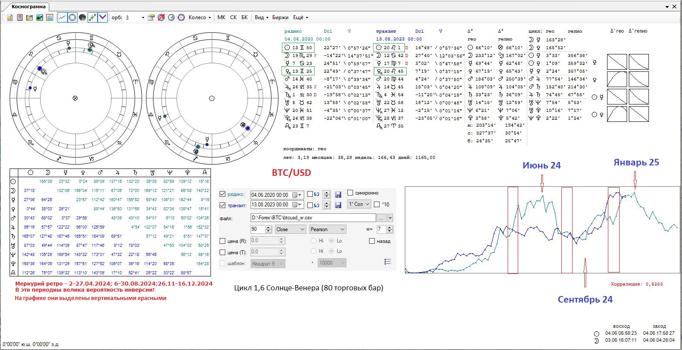
Task: Toggle the line chart toolbar button
Action: 62,17
